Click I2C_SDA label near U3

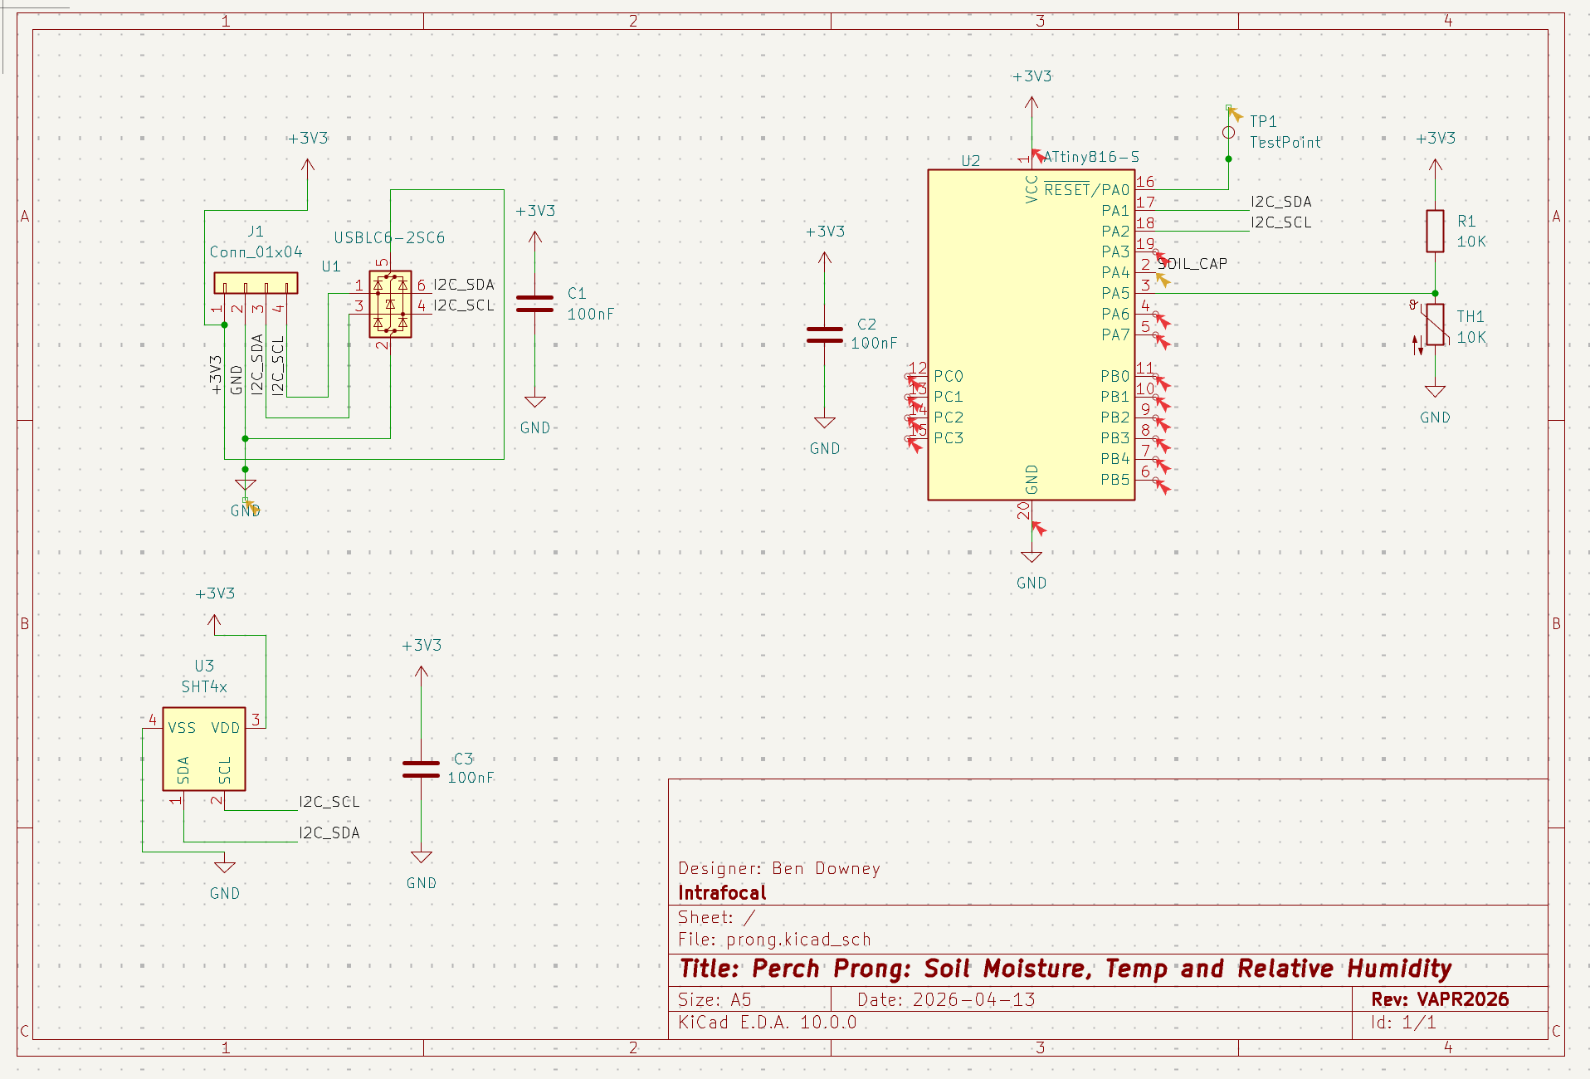329,833
